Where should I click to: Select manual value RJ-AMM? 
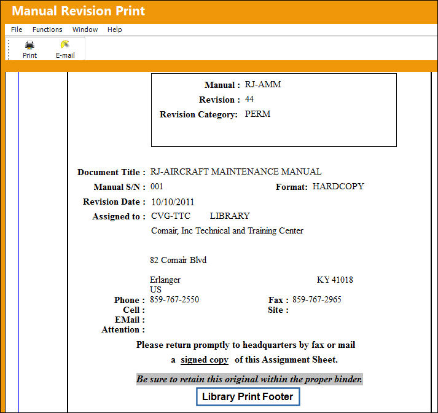pyautogui.click(x=263, y=84)
